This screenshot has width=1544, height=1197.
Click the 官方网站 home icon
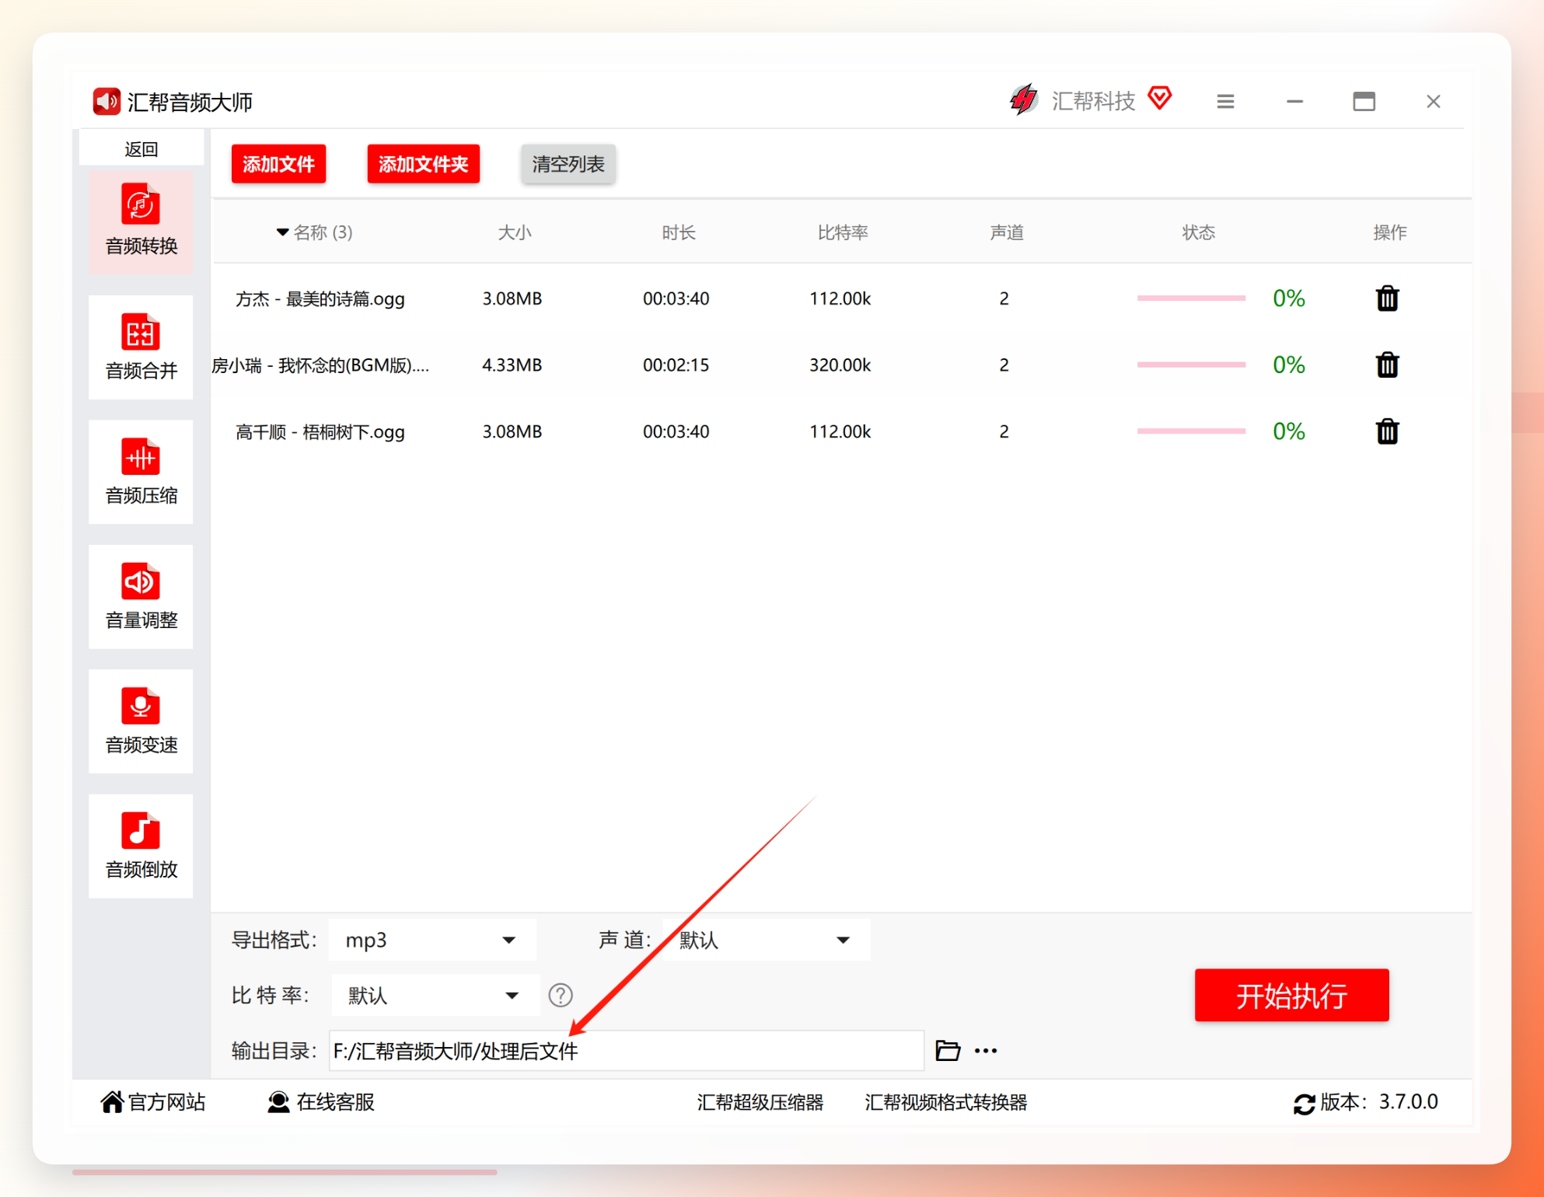112,1102
